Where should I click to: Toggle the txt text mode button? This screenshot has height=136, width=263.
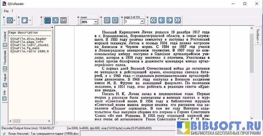(64, 20)
